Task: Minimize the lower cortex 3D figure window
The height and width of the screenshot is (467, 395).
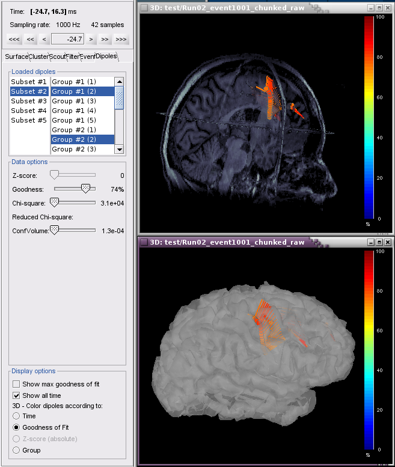Action: tap(371, 242)
